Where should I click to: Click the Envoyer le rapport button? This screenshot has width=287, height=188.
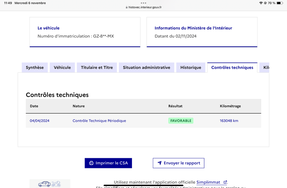pos(178,163)
